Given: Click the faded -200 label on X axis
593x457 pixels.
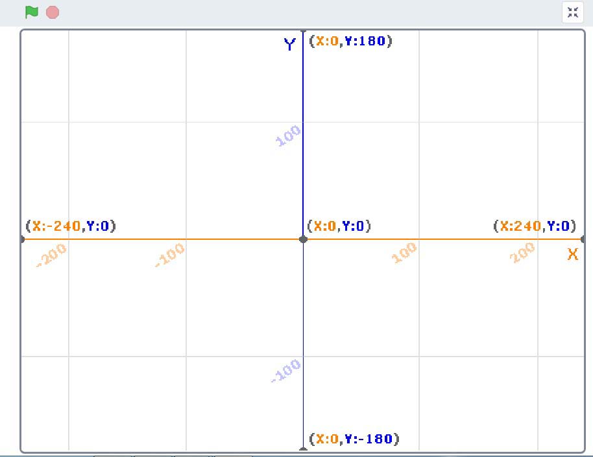Looking at the screenshot, I should (x=52, y=255).
